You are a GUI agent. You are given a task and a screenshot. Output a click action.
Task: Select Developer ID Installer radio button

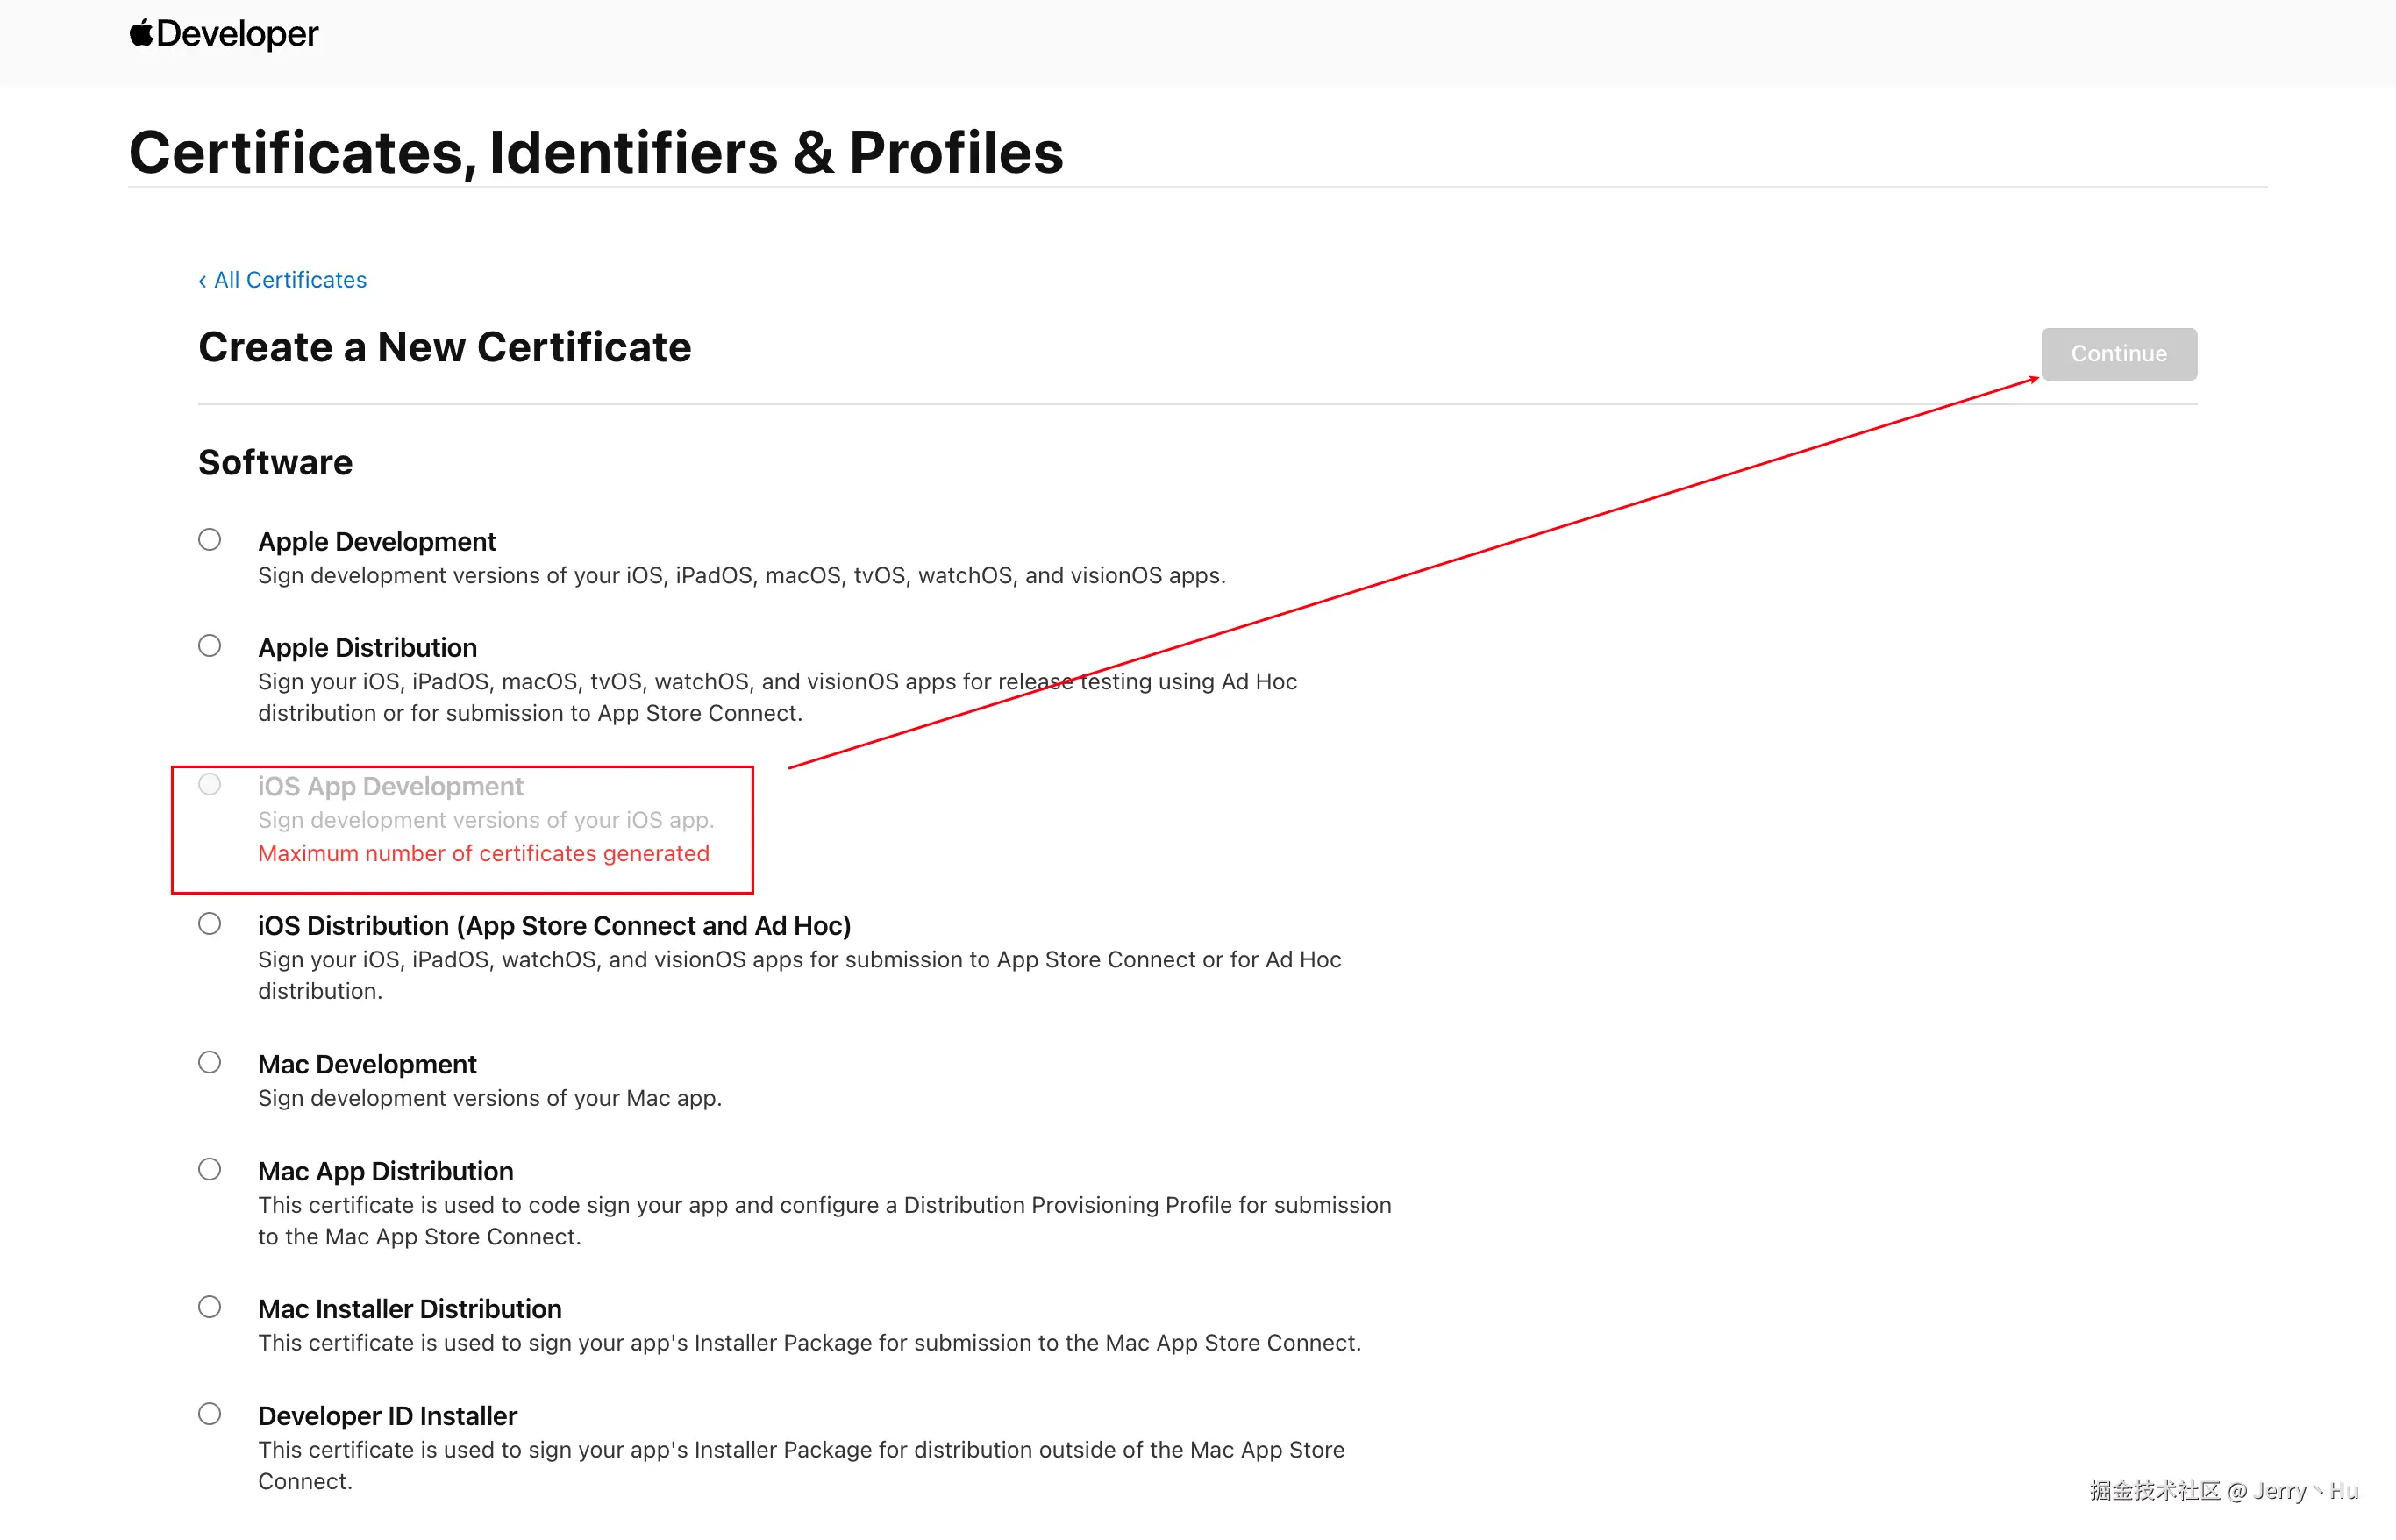point(209,1414)
